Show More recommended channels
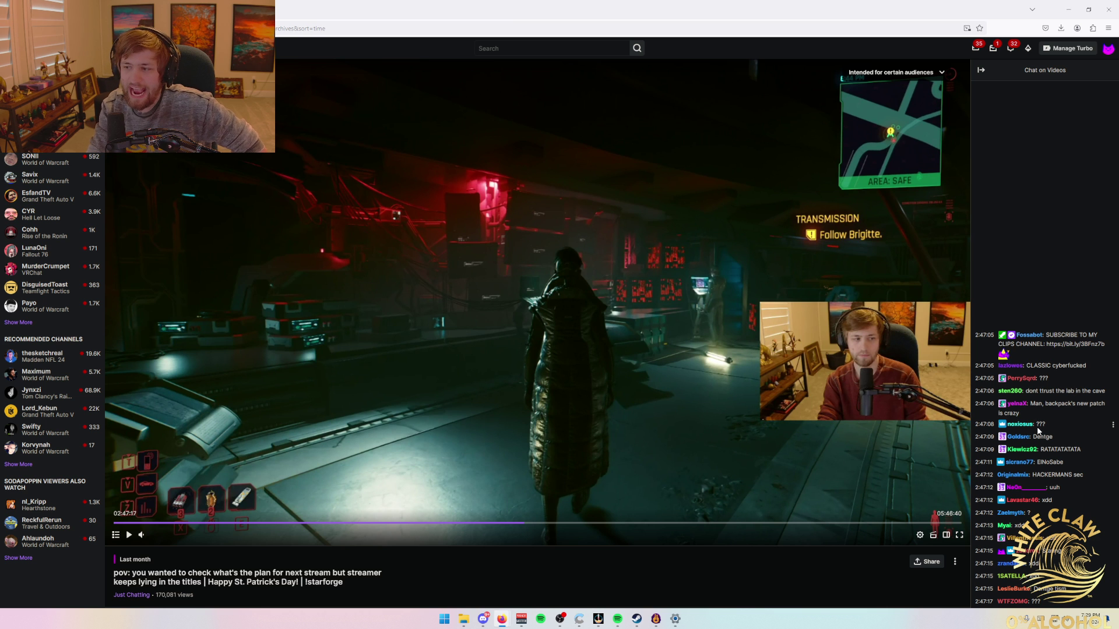 18,464
